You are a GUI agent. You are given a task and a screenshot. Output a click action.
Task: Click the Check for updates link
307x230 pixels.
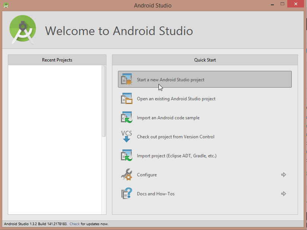click(74, 224)
